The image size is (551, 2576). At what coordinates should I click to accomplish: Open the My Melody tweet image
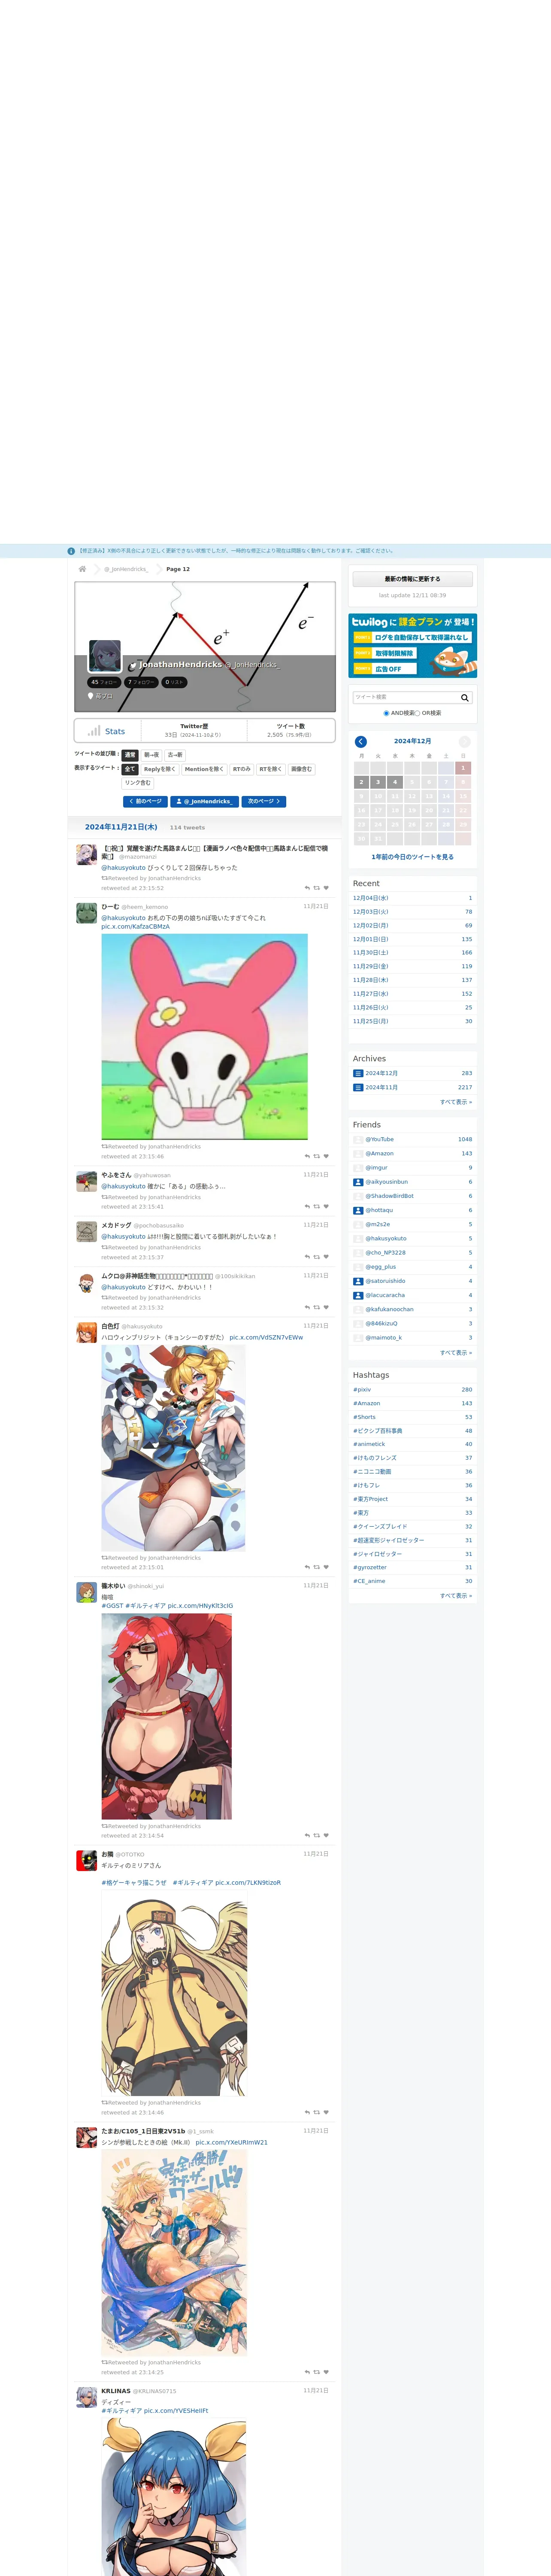click(x=204, y=1037)
